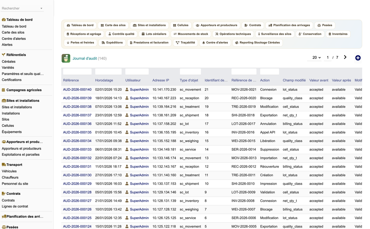Sort by Champ modifié column header
Screen dimensions: 370x229
(294, 80)
